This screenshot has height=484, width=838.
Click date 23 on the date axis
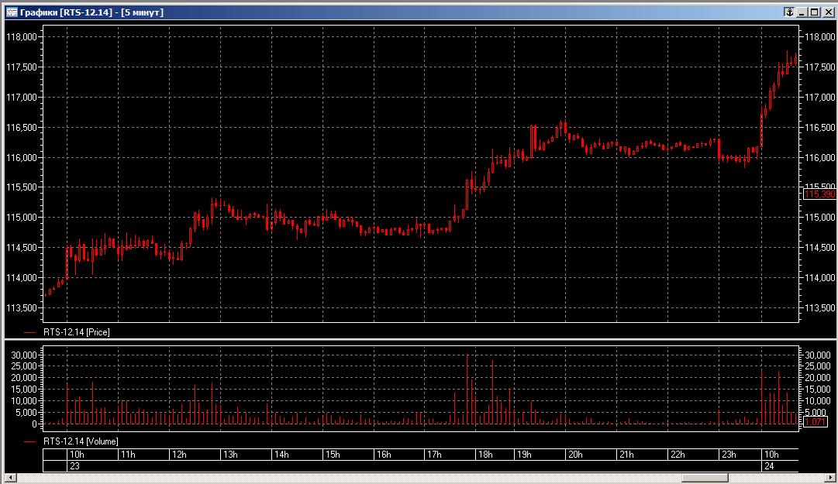(x=75, y=466)
